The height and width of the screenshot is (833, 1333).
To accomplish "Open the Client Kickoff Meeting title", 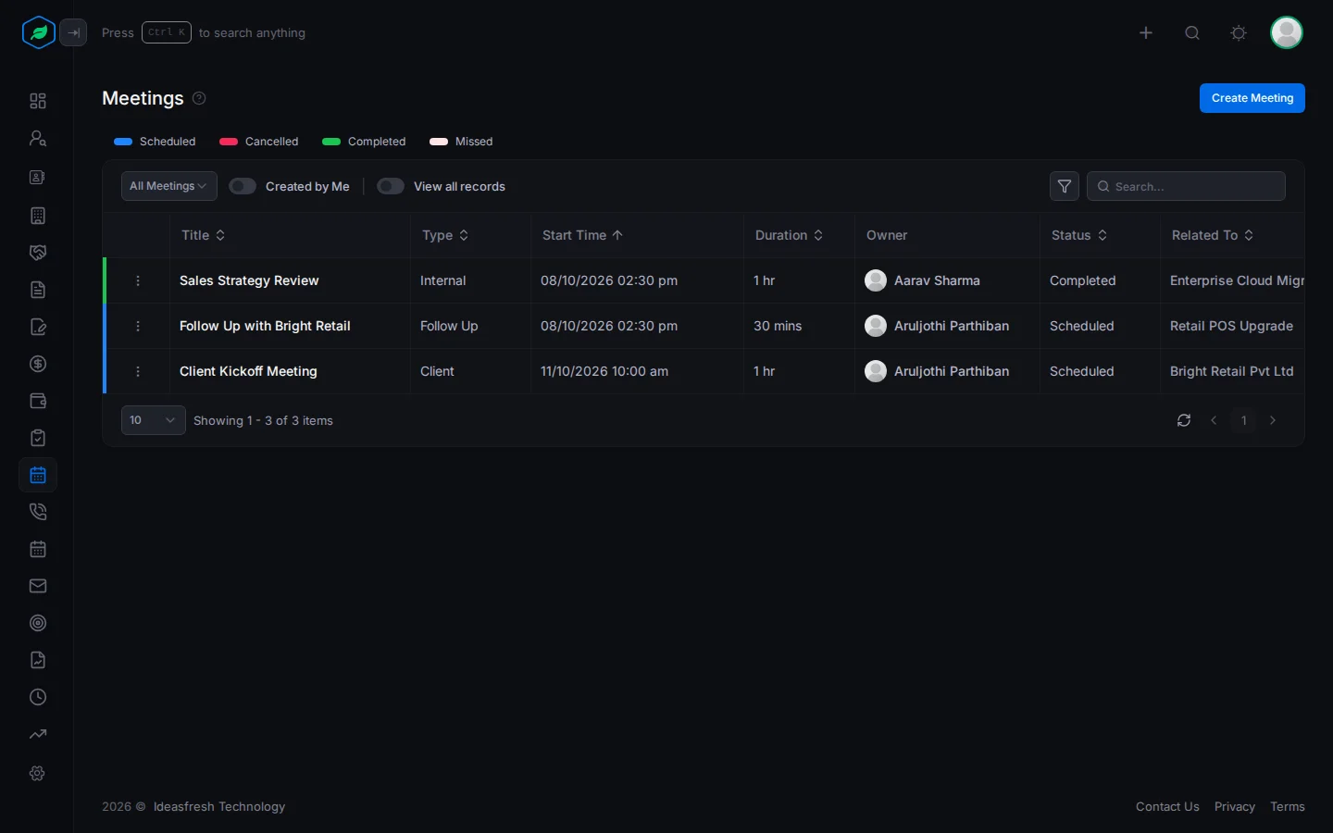I will pos(248,371).
